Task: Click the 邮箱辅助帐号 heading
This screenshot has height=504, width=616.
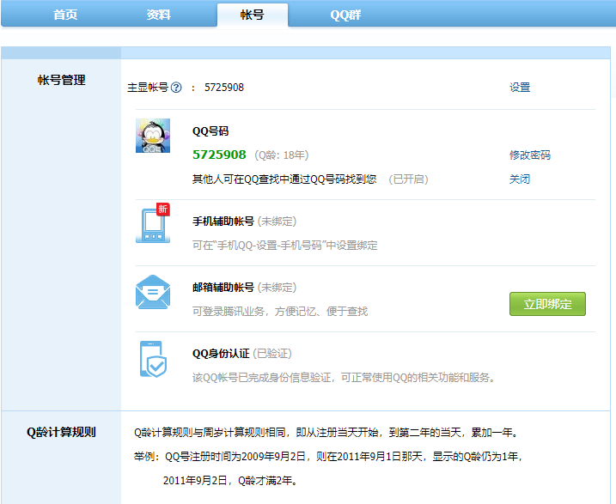Action: tap(223, 288)
